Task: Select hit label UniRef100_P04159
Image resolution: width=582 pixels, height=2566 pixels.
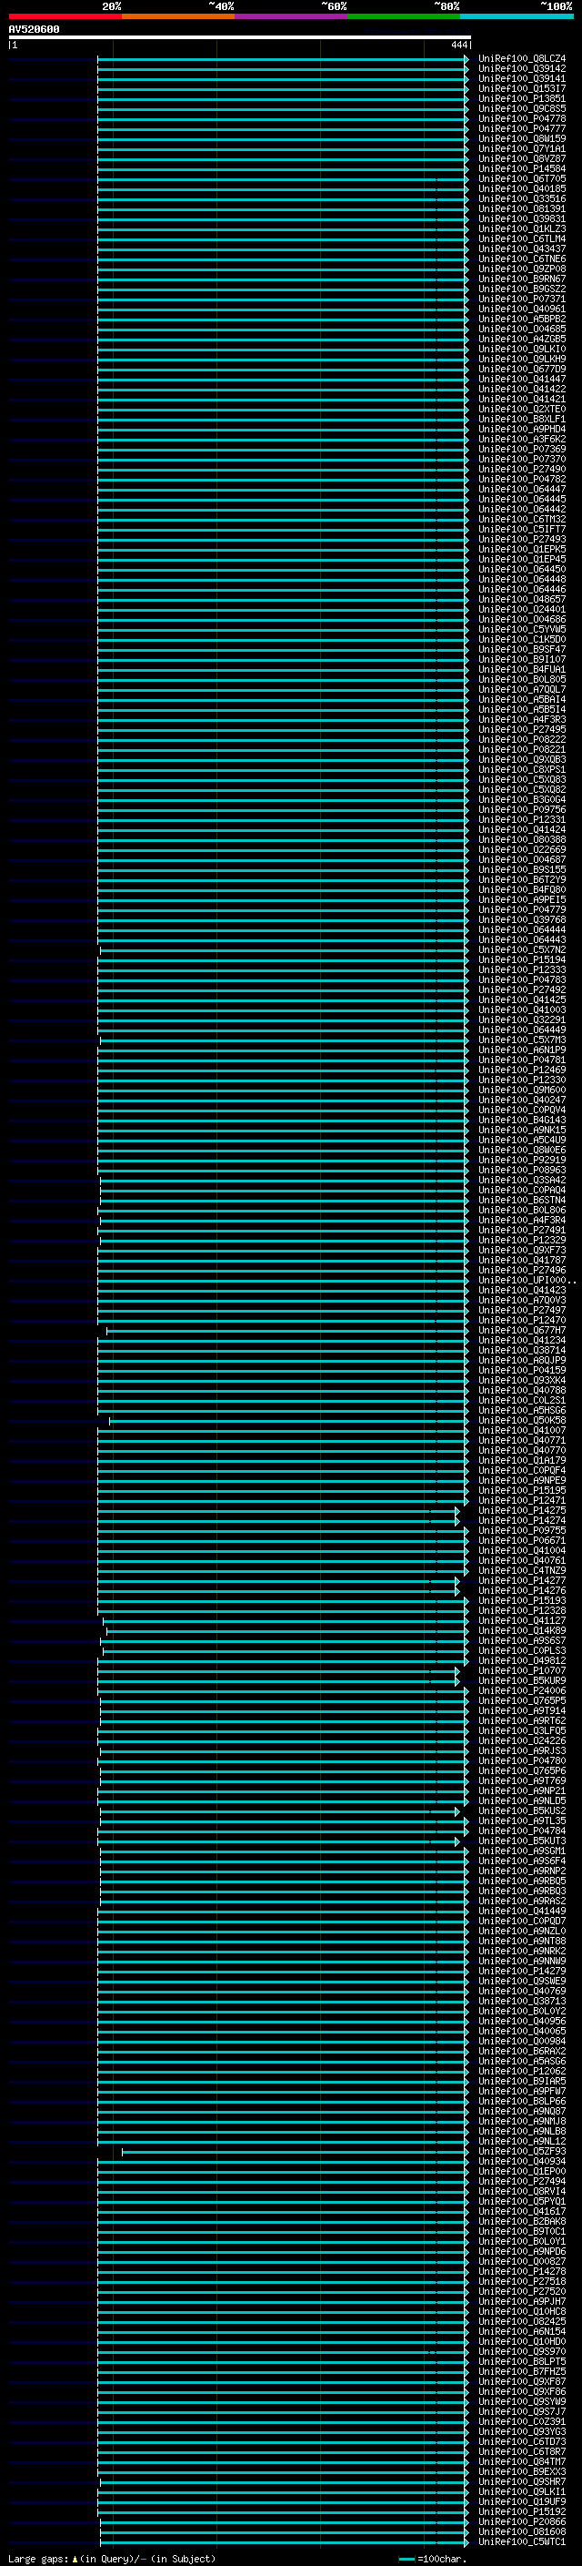Action: [x=522, y=1370]
